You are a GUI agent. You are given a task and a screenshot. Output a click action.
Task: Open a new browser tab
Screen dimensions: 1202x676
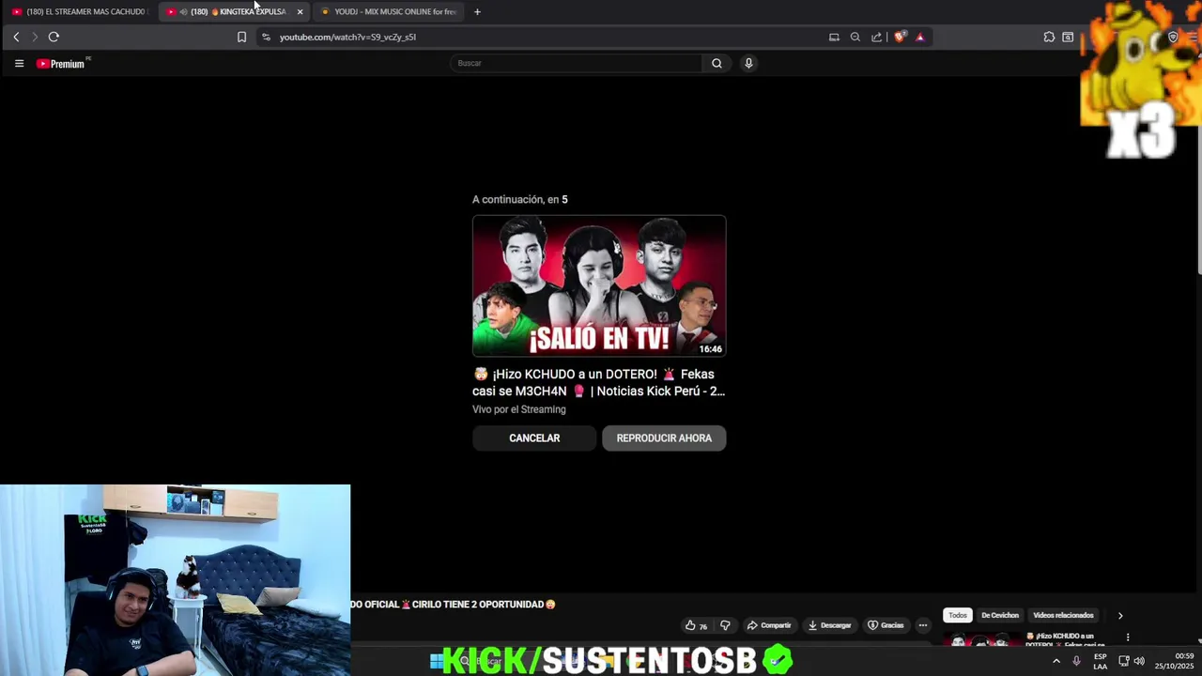click(x=477, y=11)
